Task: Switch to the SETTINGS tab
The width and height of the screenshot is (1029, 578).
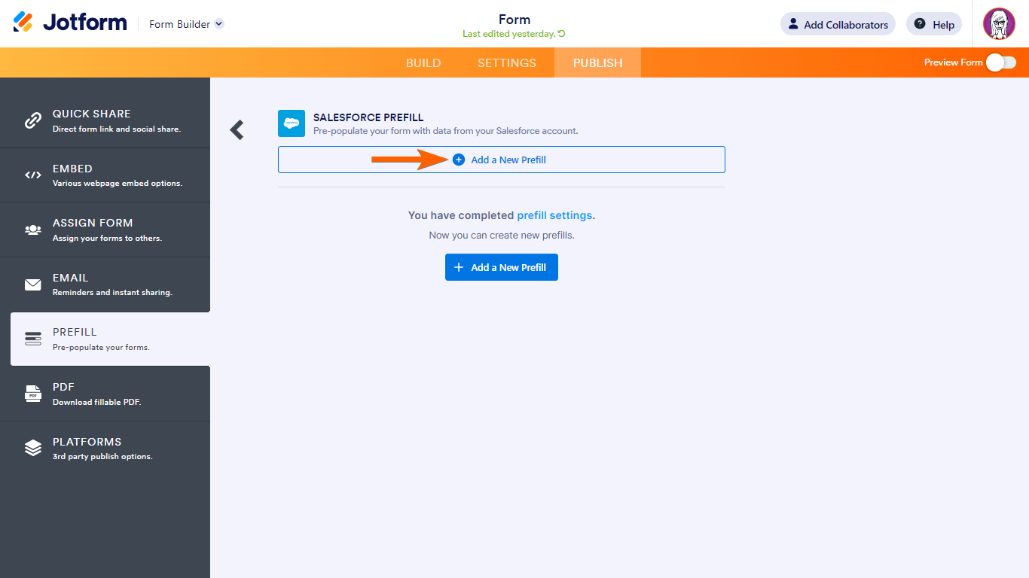Action: (507, 62)
